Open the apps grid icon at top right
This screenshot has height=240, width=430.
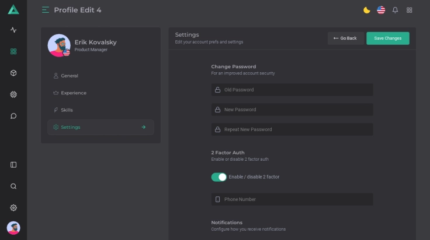(x=410, y=10)
